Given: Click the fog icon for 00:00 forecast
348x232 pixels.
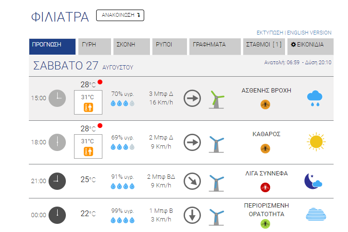Looking at the screenshot, I should click(316, 214).
